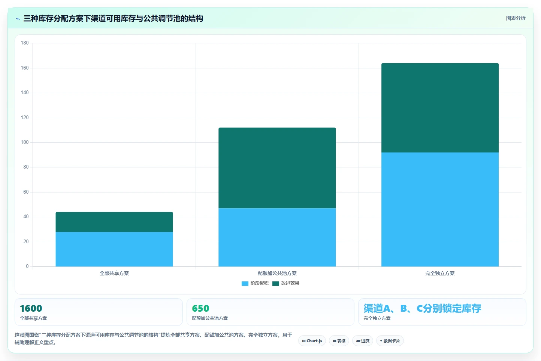Click the 650 data card value
The image size is (541, 361).
tap(200, 308)
